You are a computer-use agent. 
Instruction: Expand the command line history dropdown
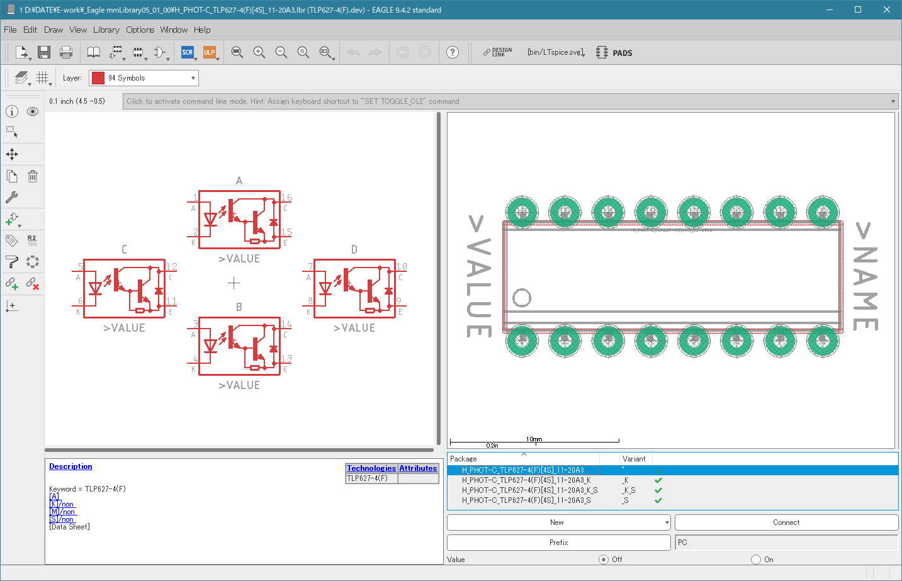(x=893, y=101)
